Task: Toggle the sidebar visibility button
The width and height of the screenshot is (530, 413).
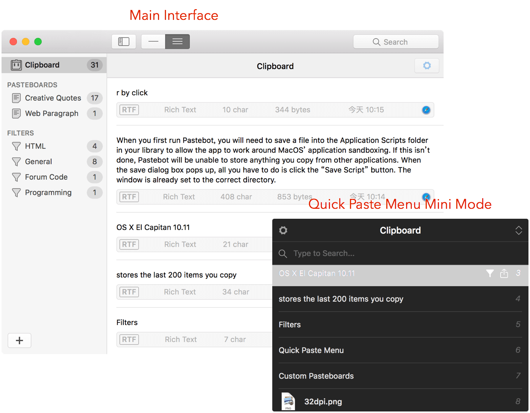Action: coord(124,42)
